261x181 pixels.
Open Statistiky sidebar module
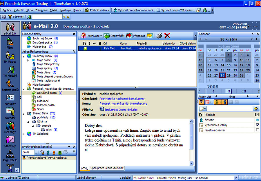(x=10, y=142)
